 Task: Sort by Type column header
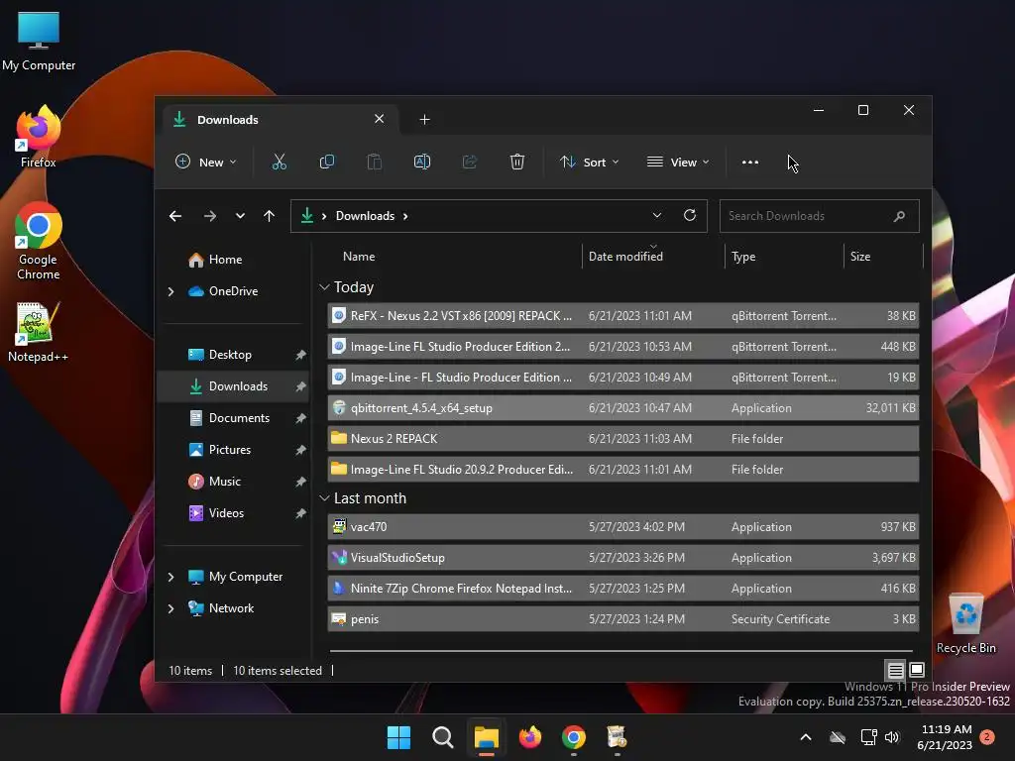pyautogui.click(x=743, y=257)
